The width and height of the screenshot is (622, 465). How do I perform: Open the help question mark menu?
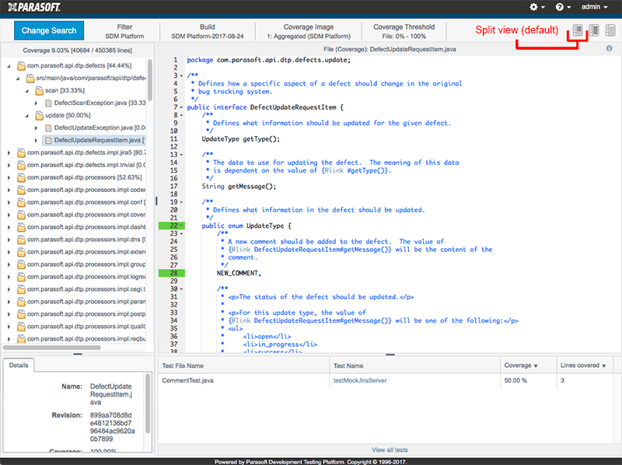562,7
